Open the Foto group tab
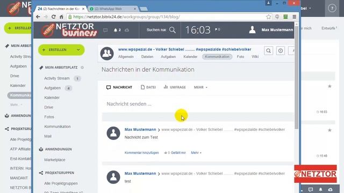Image resolution: width=344 pixels, height=193 pixels. click(240, 57)
